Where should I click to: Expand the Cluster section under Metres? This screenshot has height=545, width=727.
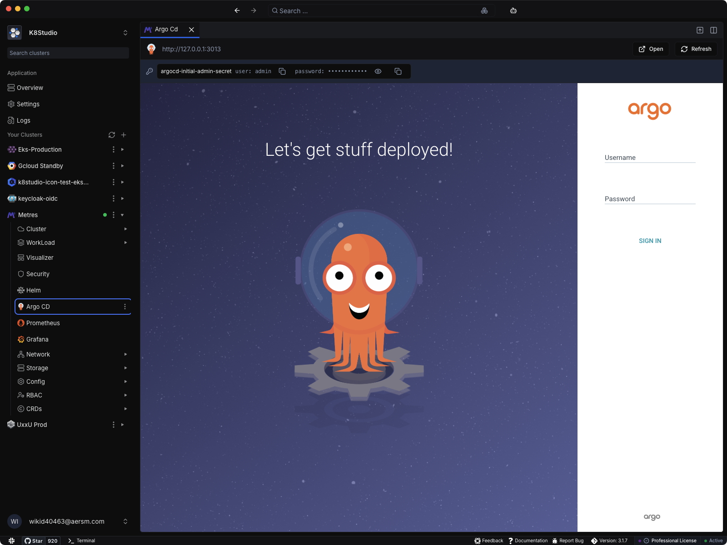click(x=126, y=229)
